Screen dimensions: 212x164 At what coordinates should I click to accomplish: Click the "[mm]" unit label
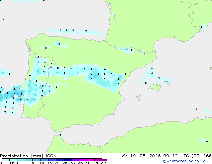coord(37,156)
